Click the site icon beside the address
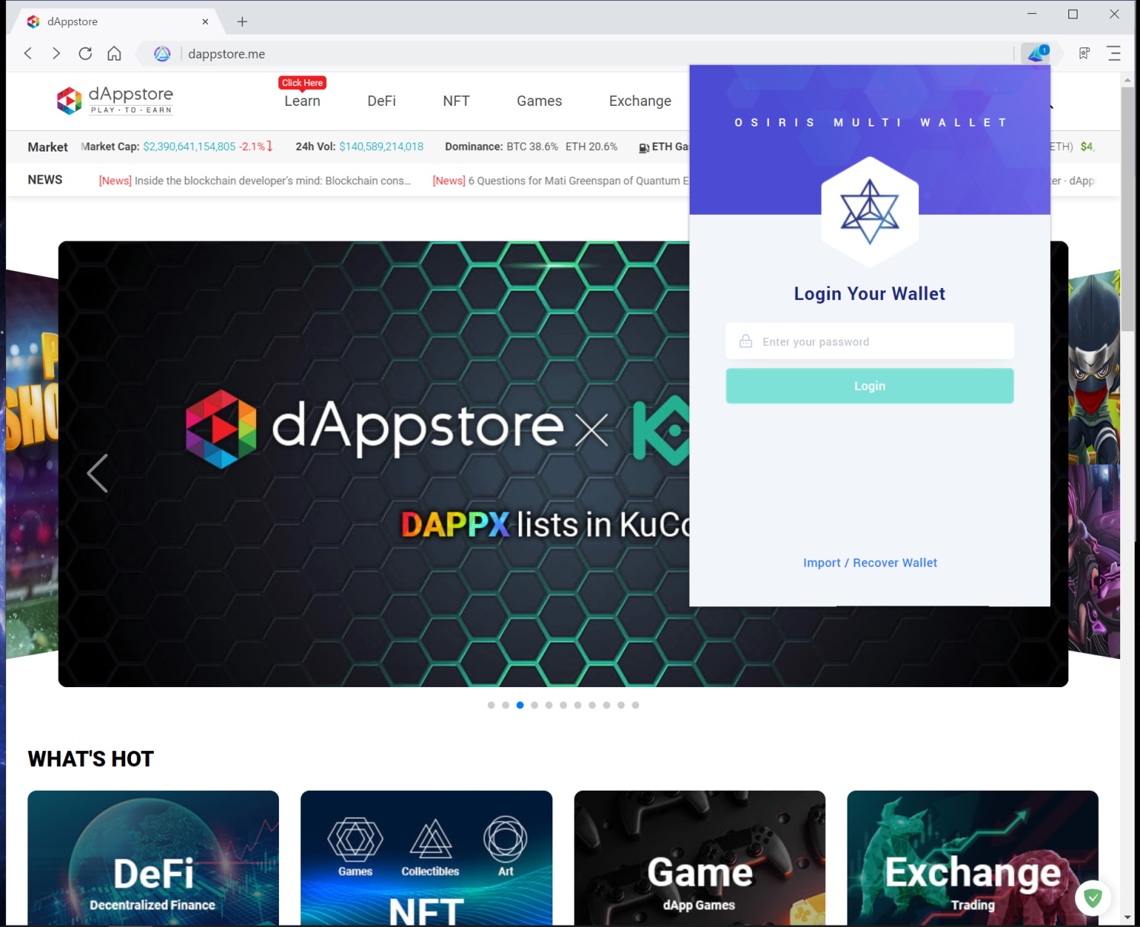Viewport: 1140px width, 927px height. (162, 54)
